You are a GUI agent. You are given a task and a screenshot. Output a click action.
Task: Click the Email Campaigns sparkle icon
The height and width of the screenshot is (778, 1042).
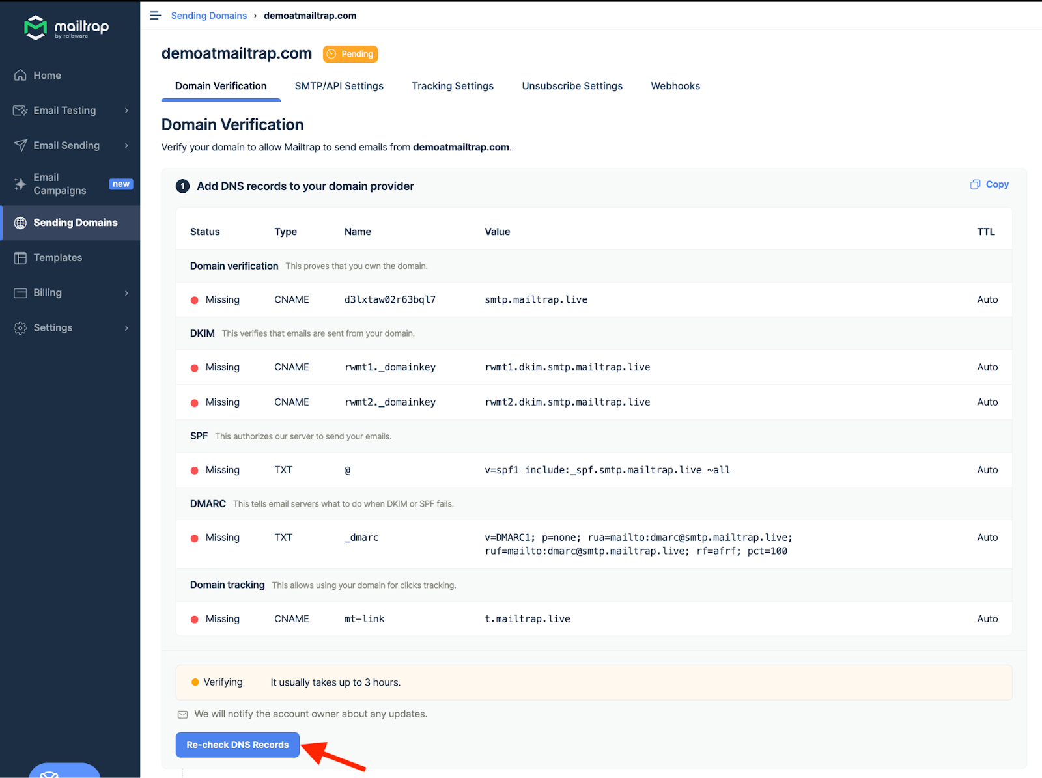pos(21,184)
